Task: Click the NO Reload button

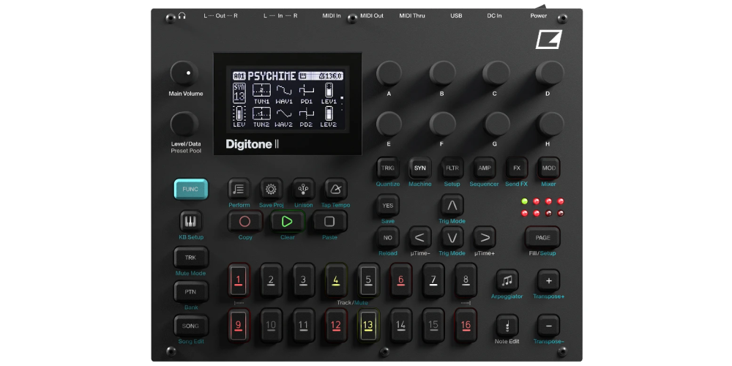Action: tap(387, 238)
